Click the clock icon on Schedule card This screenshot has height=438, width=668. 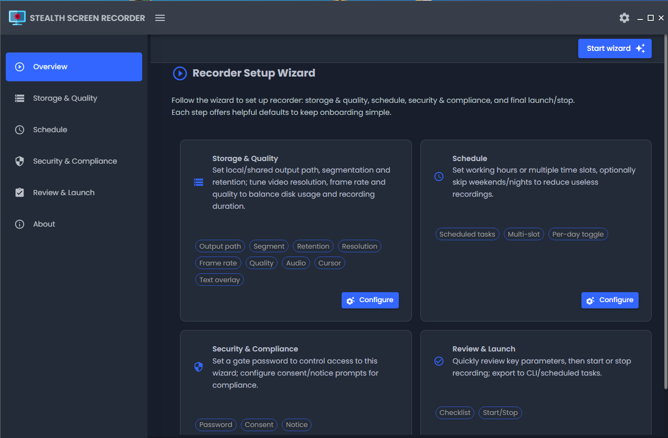pos(439,177)
